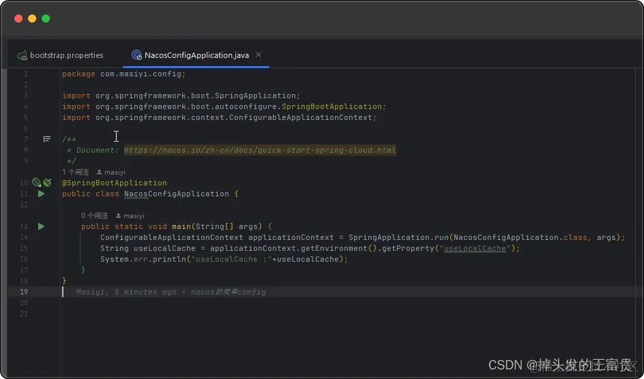The height and width of the screenshot is (379, 644).
Task: Click the git blame annotation on line 19
Action: (171, 292)
